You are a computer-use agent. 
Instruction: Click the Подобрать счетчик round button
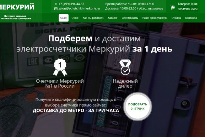[x=138, y=106]
